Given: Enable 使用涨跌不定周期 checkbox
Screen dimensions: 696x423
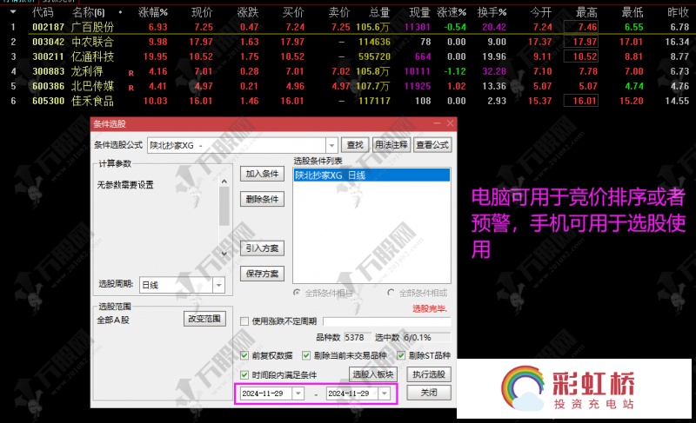Looking at the screenshot, I should pos(244,321).
